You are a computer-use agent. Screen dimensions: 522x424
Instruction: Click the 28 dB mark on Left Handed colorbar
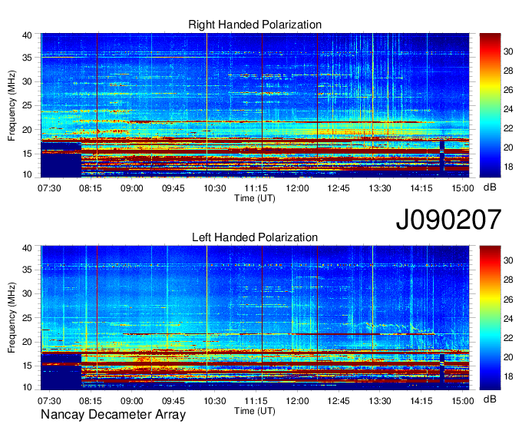pyautogui.click(x=508, y=280)
